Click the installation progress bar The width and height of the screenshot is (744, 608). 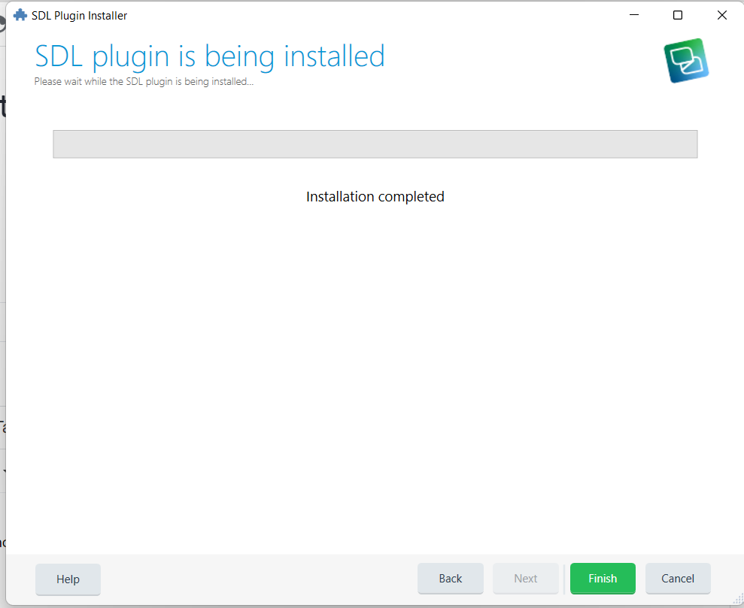click(375, 144)
